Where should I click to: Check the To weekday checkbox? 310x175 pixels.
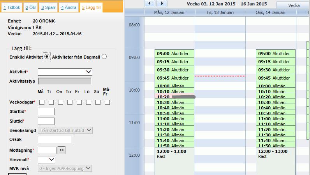70,102
